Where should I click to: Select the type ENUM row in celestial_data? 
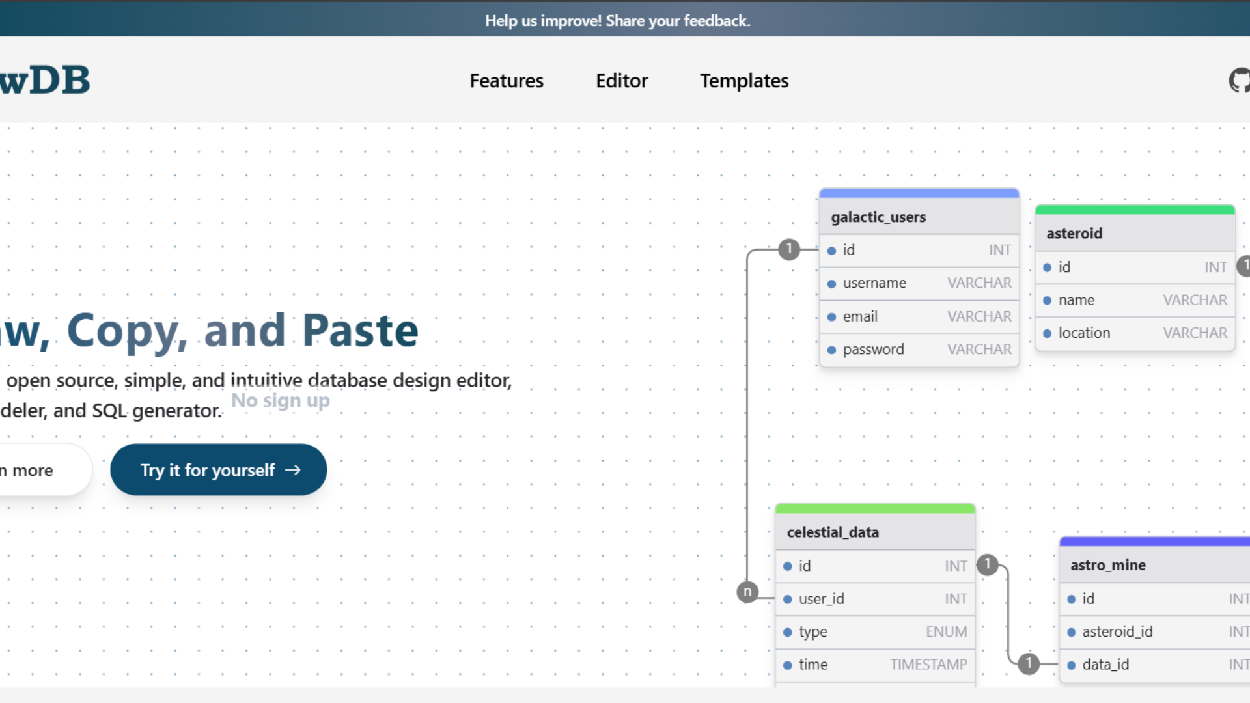point(875,631)
